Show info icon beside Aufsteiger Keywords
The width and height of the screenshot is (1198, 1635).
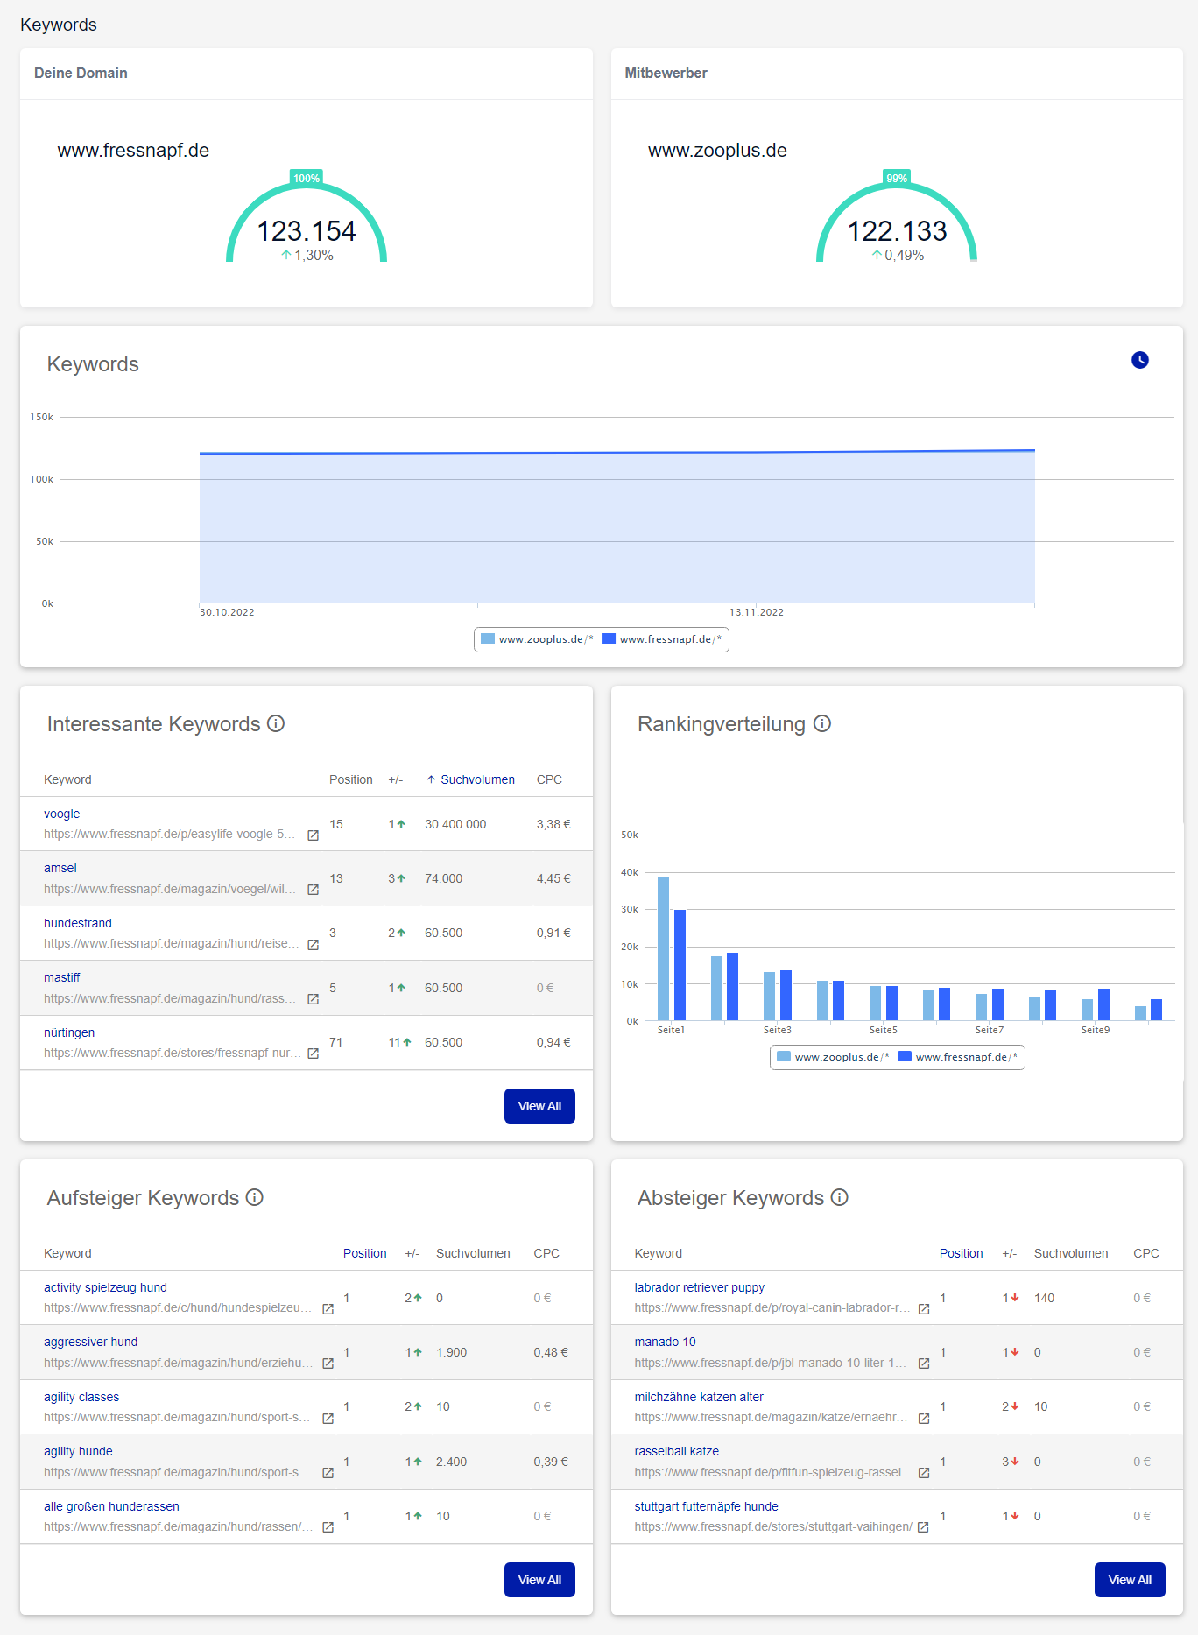click(254, 1197)
